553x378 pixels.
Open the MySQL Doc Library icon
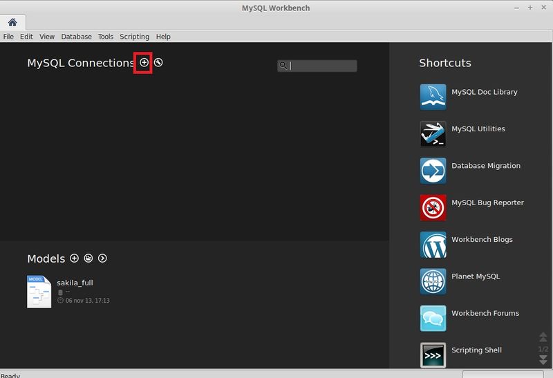point(433,97)
